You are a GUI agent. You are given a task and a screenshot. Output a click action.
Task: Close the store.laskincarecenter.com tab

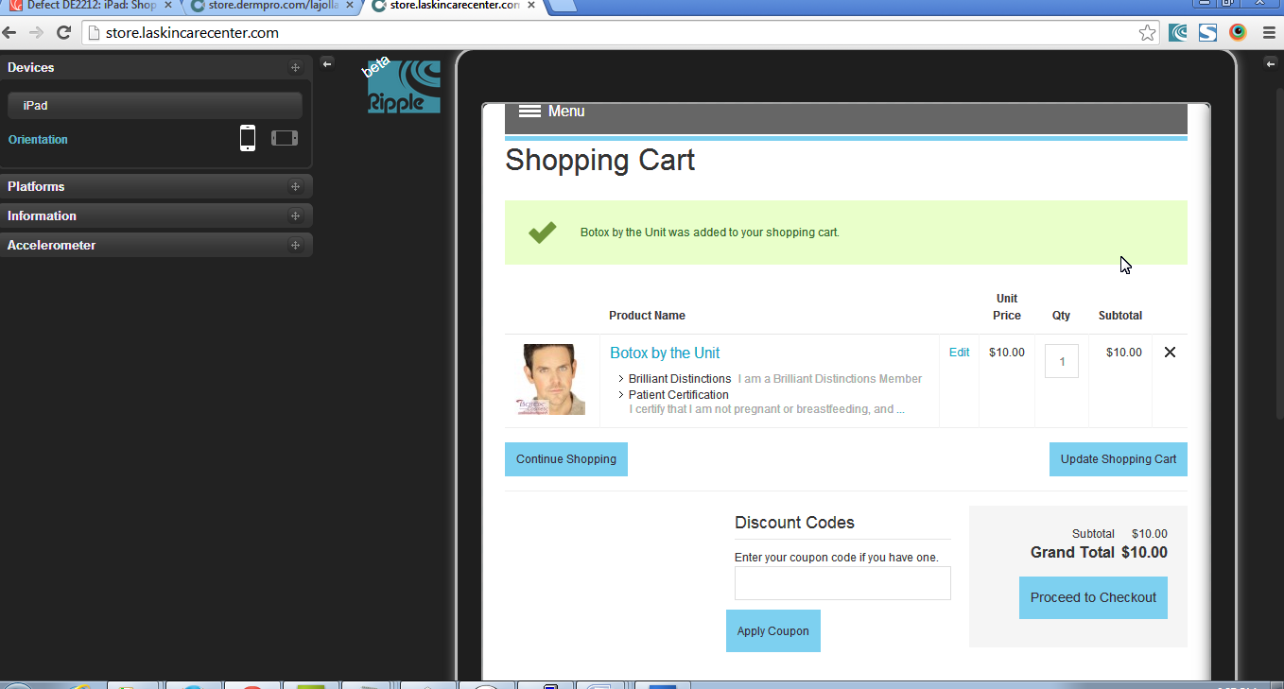click(x=531, y=6)
